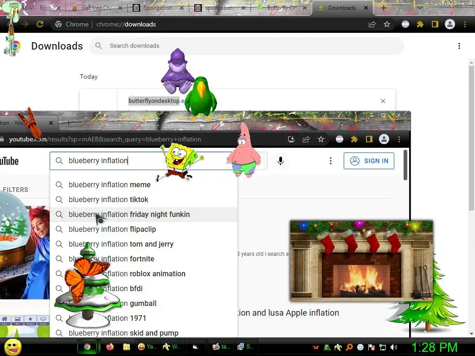Image resolution: width=475 pixels, height=356 pixels.
Task: Choose suggestion blueberry inflation tom and jerry
Action: tap(144, 244)
